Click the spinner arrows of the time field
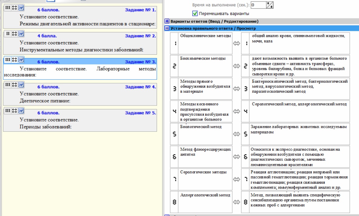Viewport: 359px width, 216px height. (270, 5)
